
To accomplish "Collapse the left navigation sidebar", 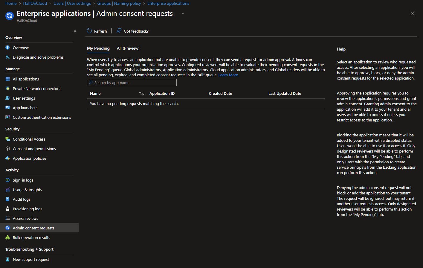I will pyautogui.click(x=75, y=31).
